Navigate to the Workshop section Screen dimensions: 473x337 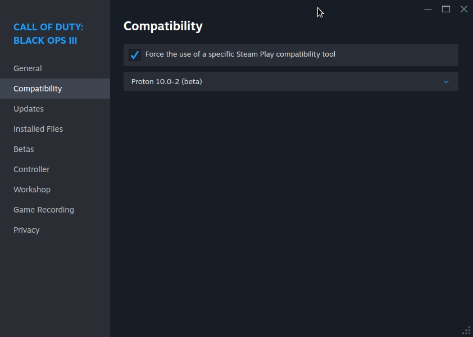click(32, 190)
